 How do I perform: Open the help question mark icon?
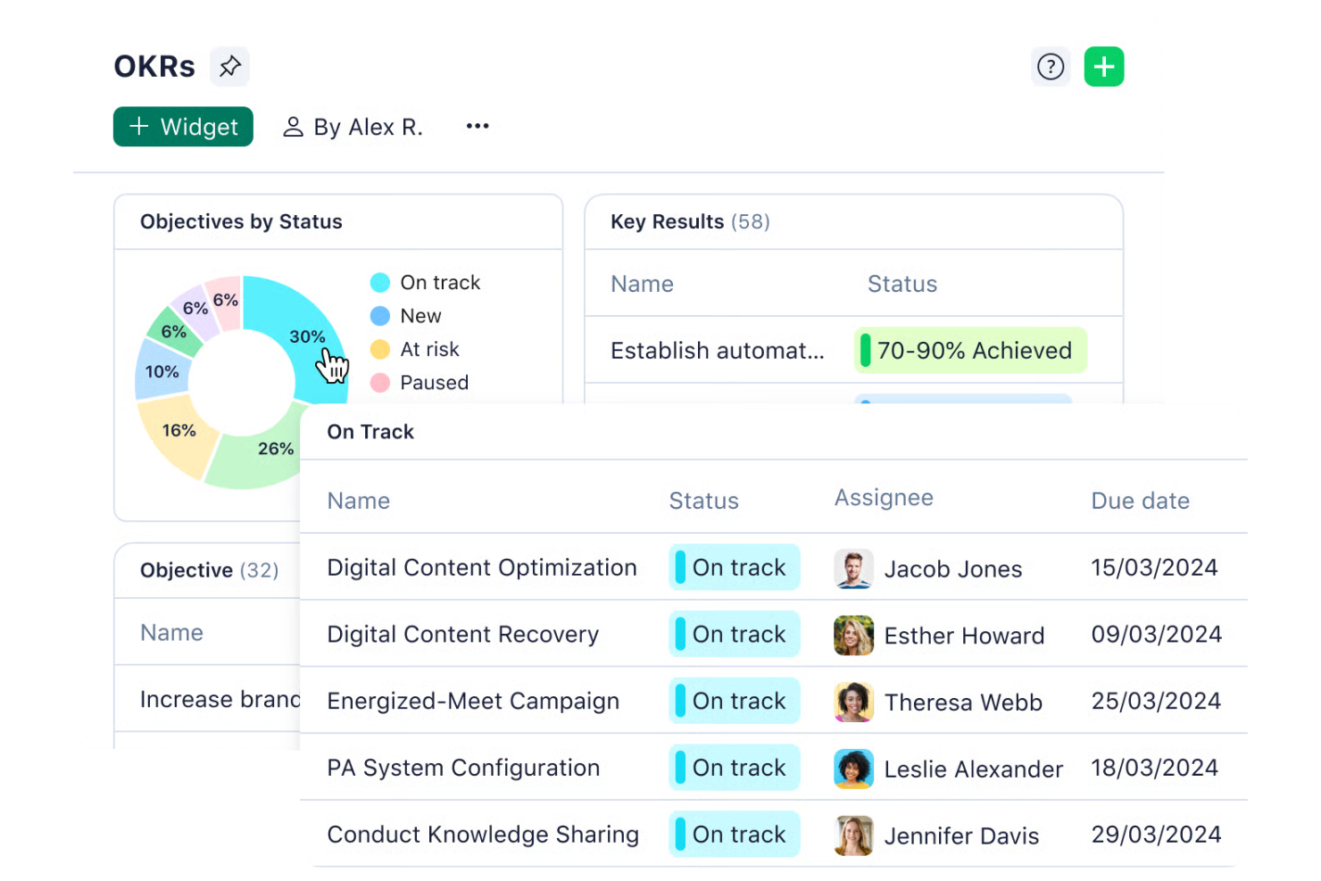(x=1051, y=66)
